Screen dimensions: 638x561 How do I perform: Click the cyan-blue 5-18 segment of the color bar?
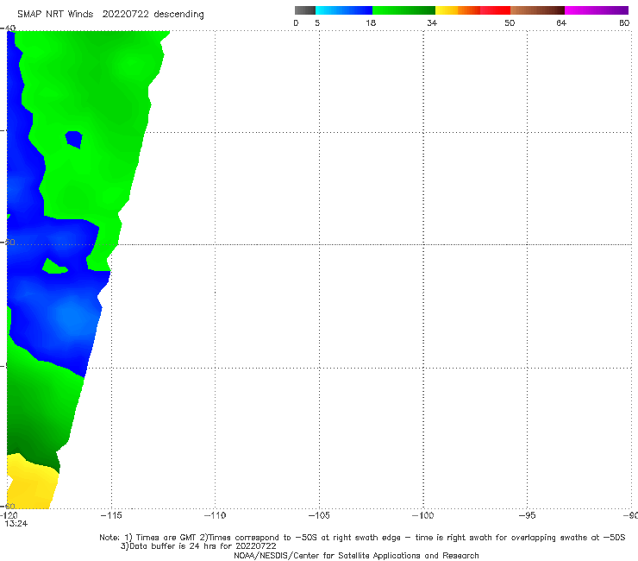pos(344,10)
